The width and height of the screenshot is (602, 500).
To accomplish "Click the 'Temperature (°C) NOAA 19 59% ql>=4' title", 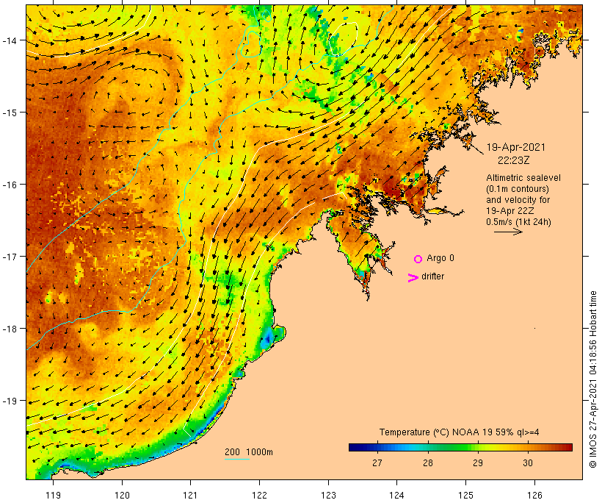I will coord(459,432).
